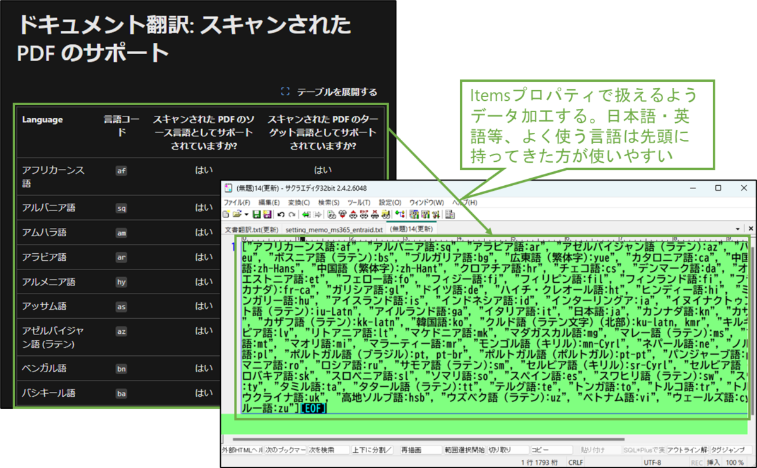
Task: Open the 設定(O) menu
Action: tap(390, 202)
